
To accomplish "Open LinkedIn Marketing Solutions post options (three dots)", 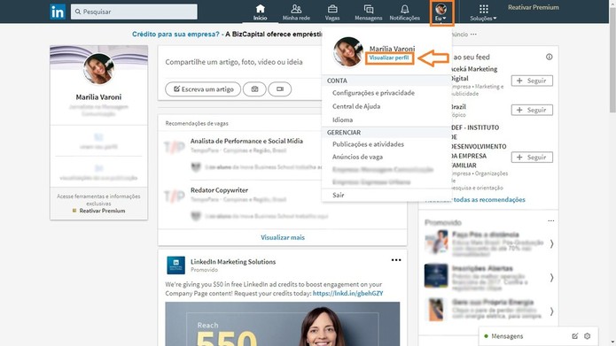I will coord(396,260).
